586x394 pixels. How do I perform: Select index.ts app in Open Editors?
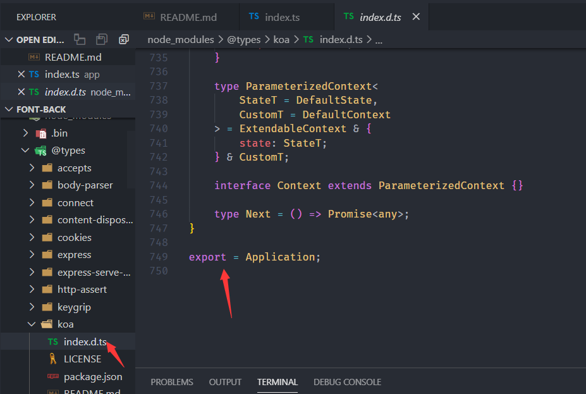pos(68,75)
